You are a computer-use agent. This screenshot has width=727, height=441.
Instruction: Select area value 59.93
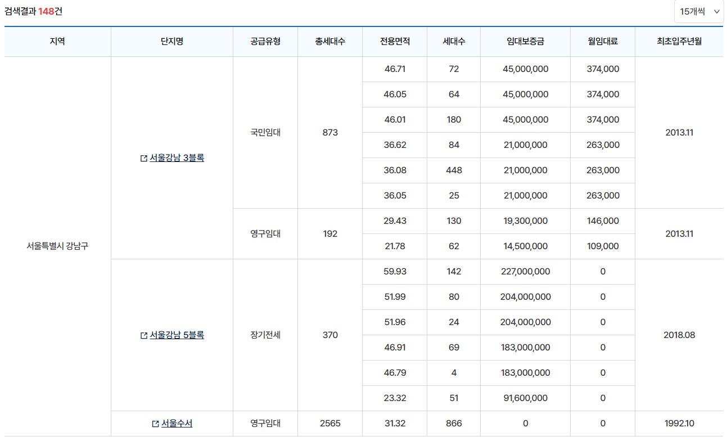click(x=395, y=272)
